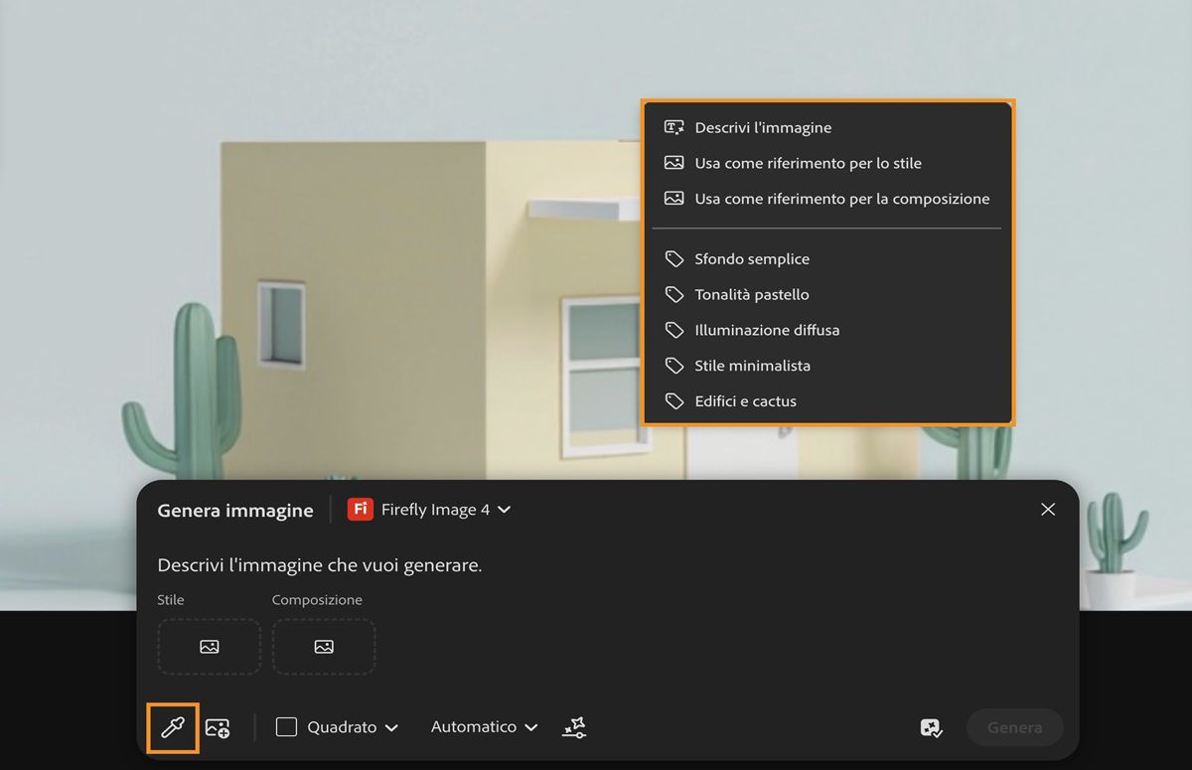Click the 'Stile minimalista' tag option
Viewport: 1192px width, 770px height.
tap(752, 365)
